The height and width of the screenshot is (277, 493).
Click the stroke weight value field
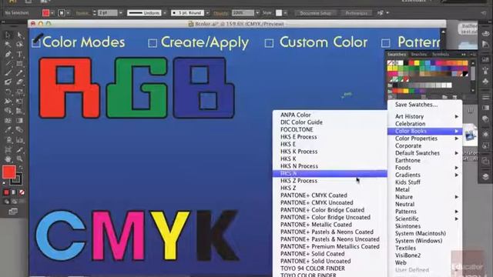[108, 13]
